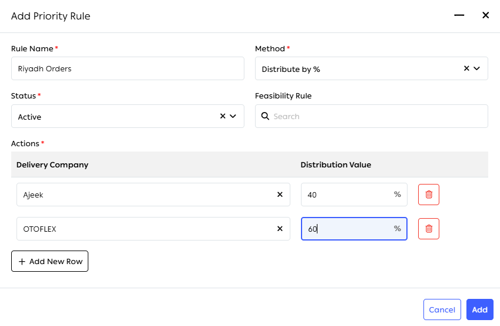Screen dimensions: 500x326
Task: Expand the Status dropdown chevron
Action: [x=233, y=116]
